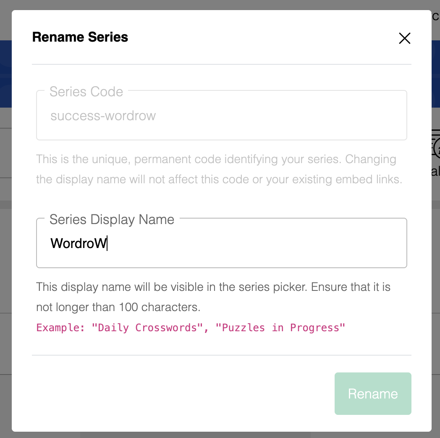Viewport: 440px width, 438px height.
Task: Click inside the Series Display Name field
Action: pos(222,243)
